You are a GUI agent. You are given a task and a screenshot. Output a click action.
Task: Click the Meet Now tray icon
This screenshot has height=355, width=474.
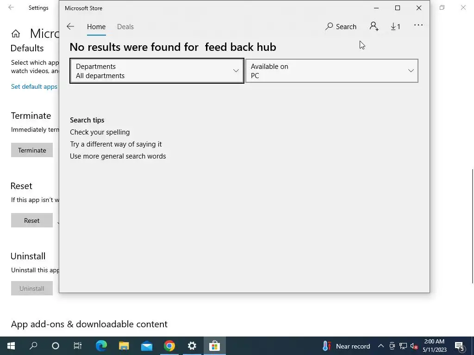[x=392, y=346]
